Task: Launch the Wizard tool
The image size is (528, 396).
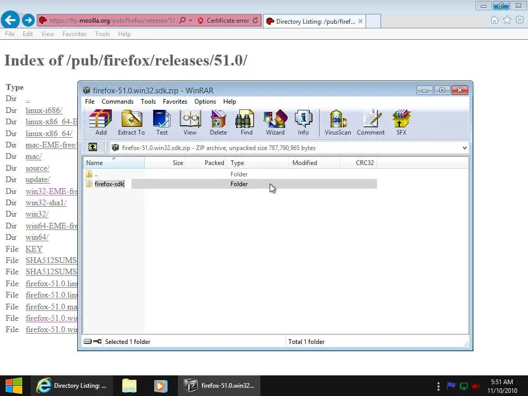Action: [x=275, y=123]
